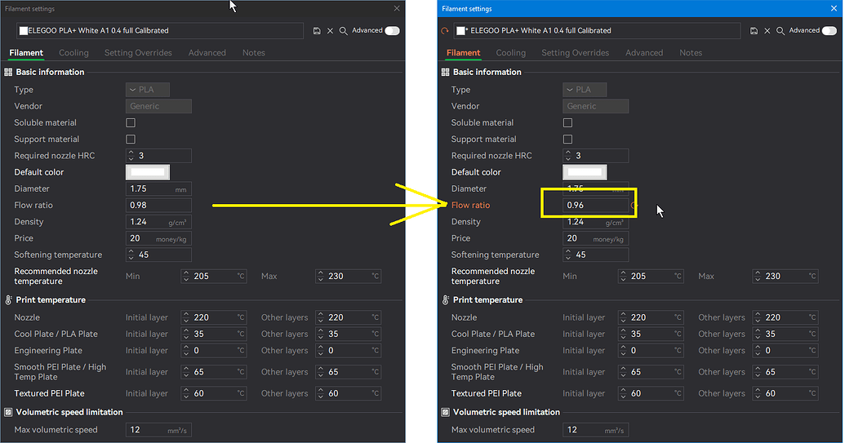Image resolution: width=845 pixels, height=443 pixels.
Task: Click Print temperature thermometer icon in right window
Action: point(445,299)
